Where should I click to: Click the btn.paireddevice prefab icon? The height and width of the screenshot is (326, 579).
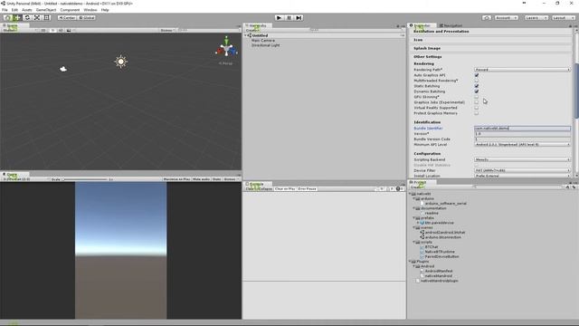(422, 223)
